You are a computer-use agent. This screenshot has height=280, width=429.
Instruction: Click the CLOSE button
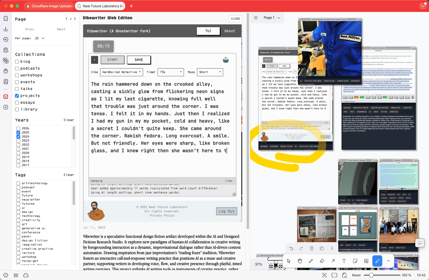click(x=235, y=19)
